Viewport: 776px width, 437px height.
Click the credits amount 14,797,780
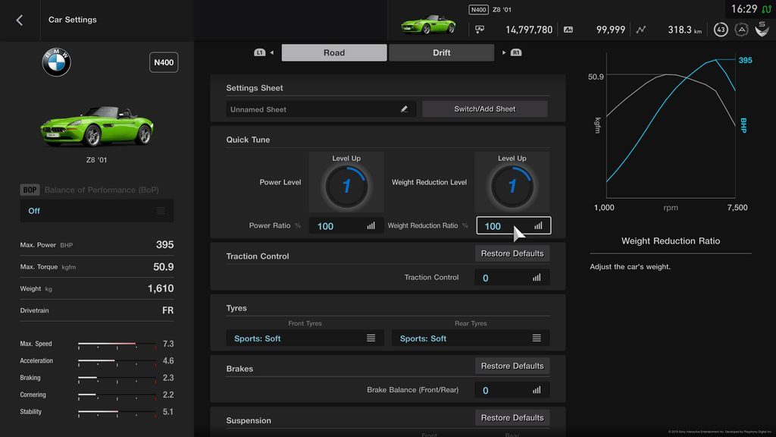[528, 30]
